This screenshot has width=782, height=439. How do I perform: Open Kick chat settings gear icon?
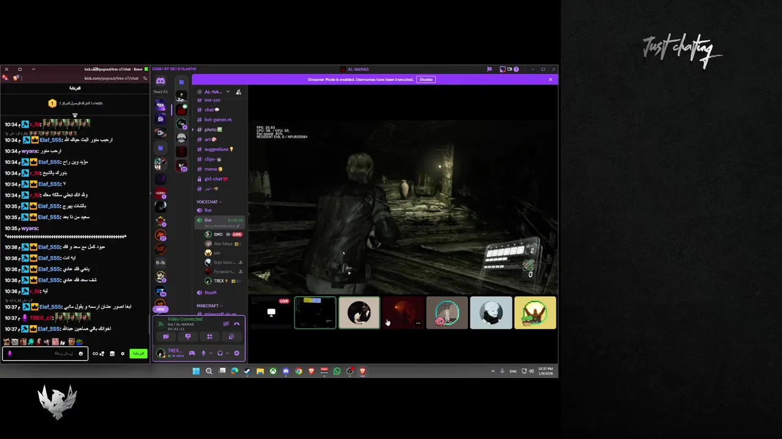pyautogui.click(x=123, y=354)
